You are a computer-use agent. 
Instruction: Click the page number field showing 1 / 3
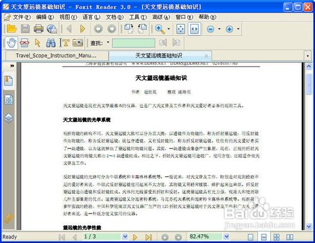pyautogui.click(x=103, y=237)
